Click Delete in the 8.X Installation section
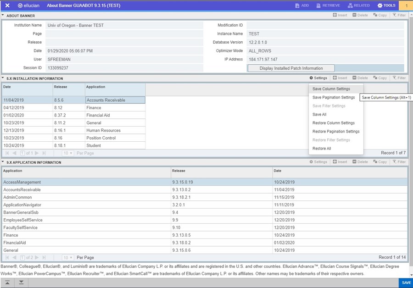Viewport: 413px width, 288px height. tap(360, 78)
